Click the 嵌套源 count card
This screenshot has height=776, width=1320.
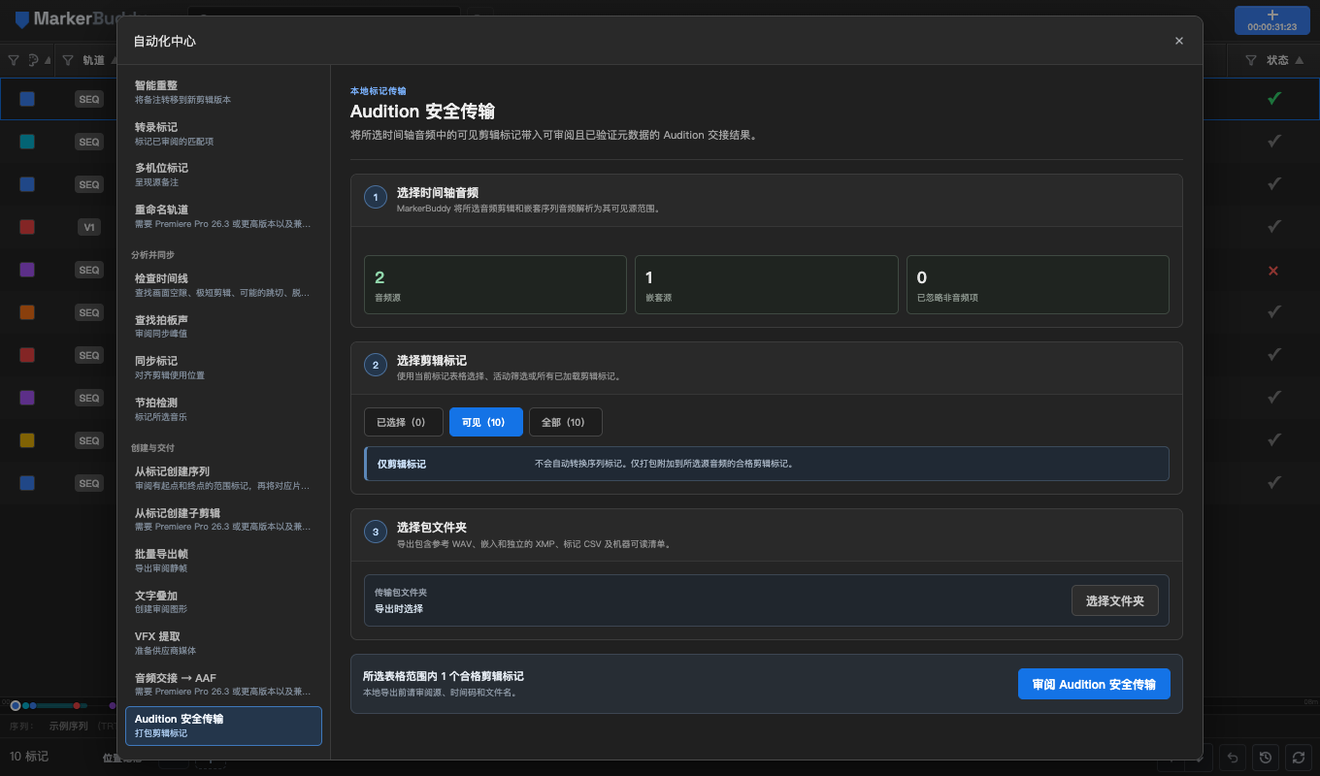pyautogui.click(x=767, y=285)
